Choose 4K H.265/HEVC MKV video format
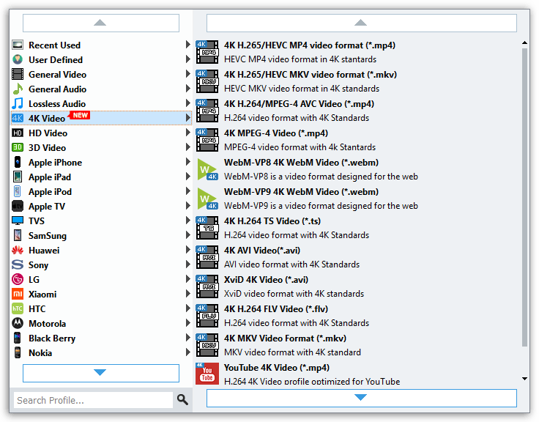Image resolution: width=539 pixels, height=422 pixels. click(357, 81)
